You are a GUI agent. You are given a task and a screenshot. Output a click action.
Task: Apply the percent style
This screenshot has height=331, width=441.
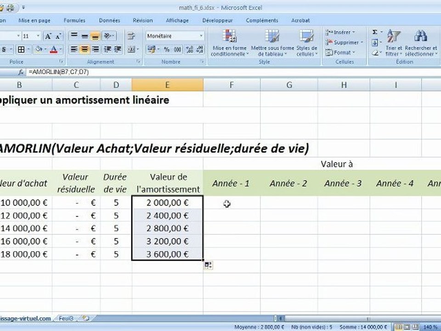167,50
